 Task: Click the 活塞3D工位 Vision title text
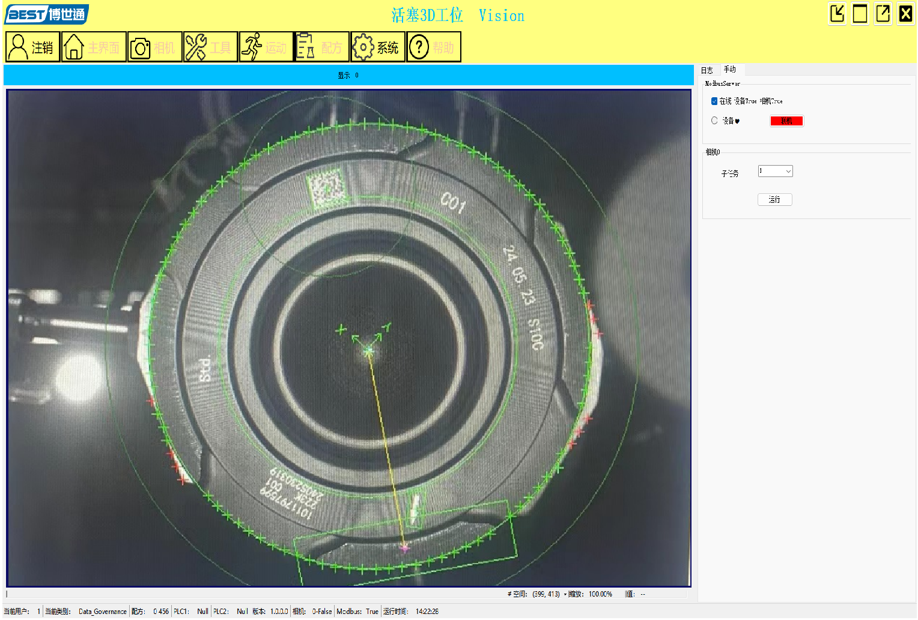[x=458, y=16]
